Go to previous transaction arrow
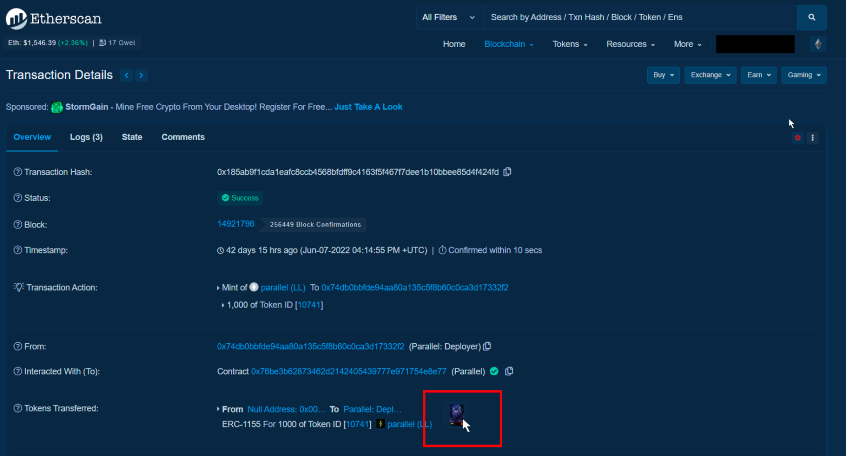The height and width of the screenshot is (456, 846). 127,76
